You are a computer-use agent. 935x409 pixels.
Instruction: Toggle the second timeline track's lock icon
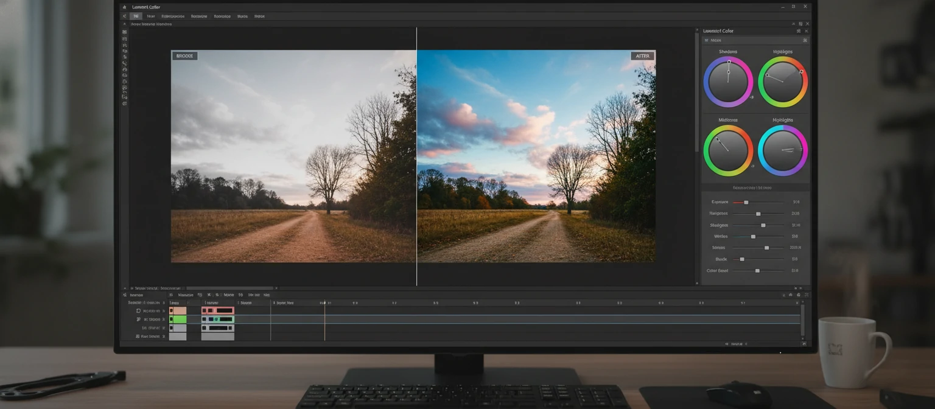(x=164, y=320)
